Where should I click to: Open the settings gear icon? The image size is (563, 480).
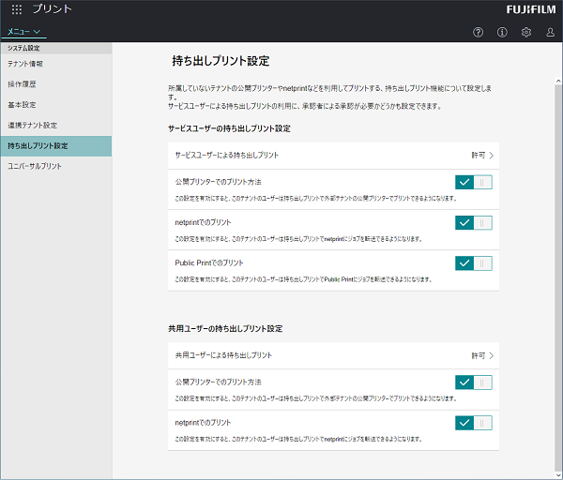tap(526, 32)
